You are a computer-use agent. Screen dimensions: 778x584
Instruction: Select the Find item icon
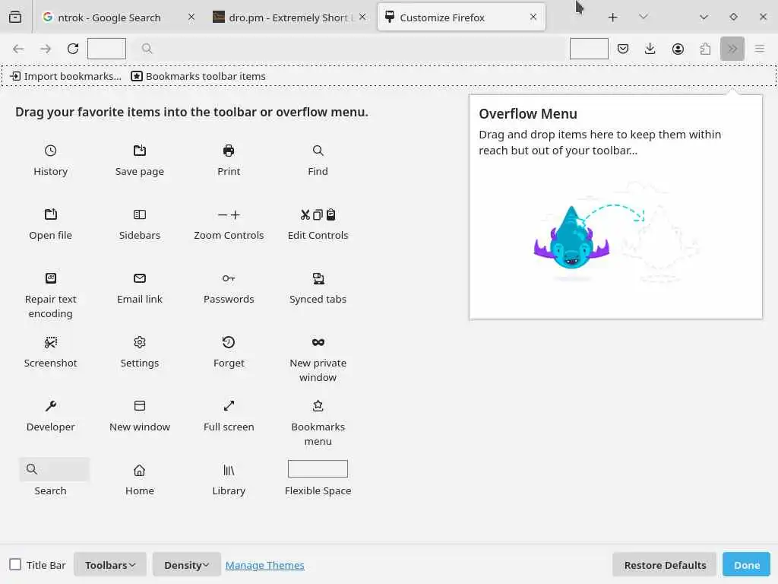(x=318, y=151)
